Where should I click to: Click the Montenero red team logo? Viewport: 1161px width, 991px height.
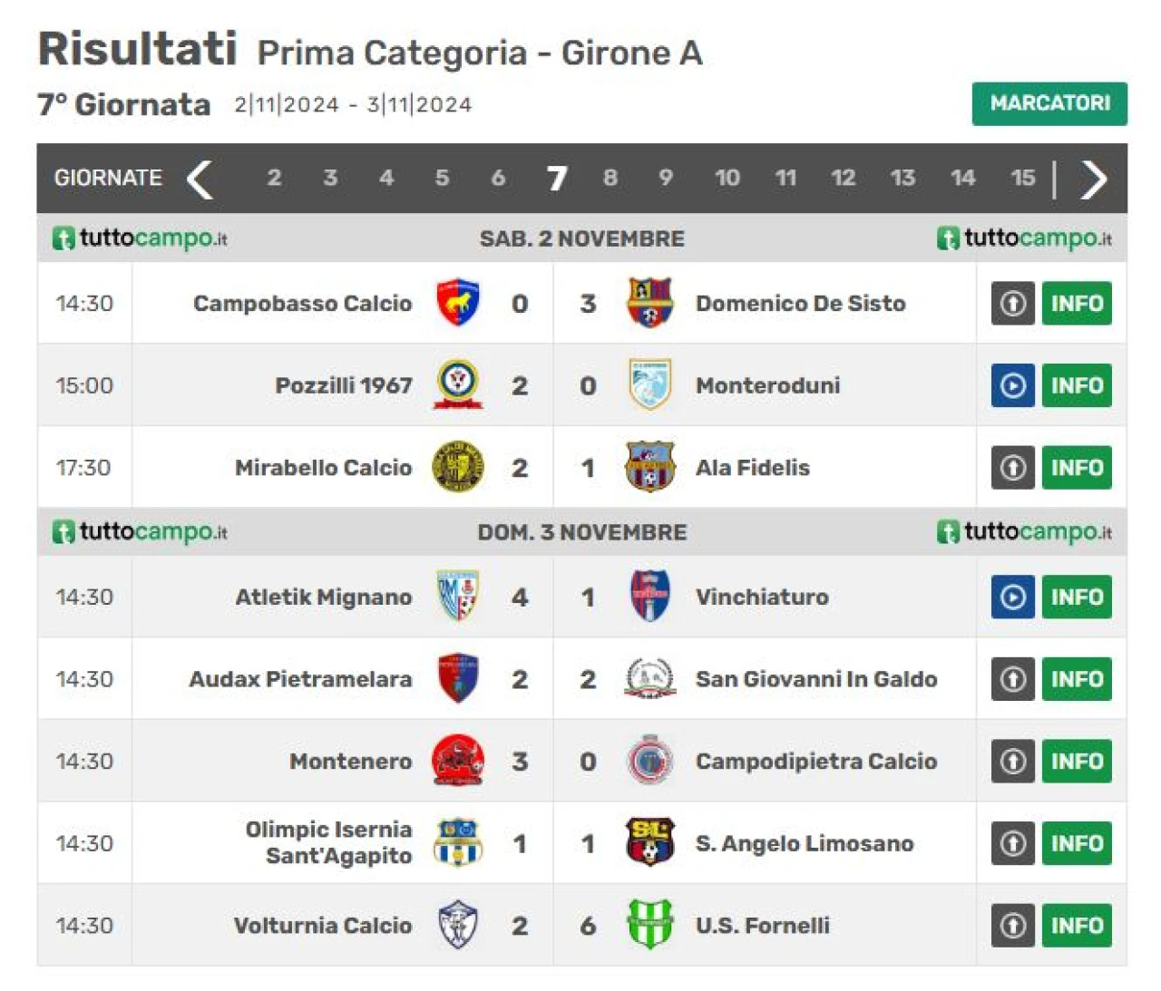point(458,761)
